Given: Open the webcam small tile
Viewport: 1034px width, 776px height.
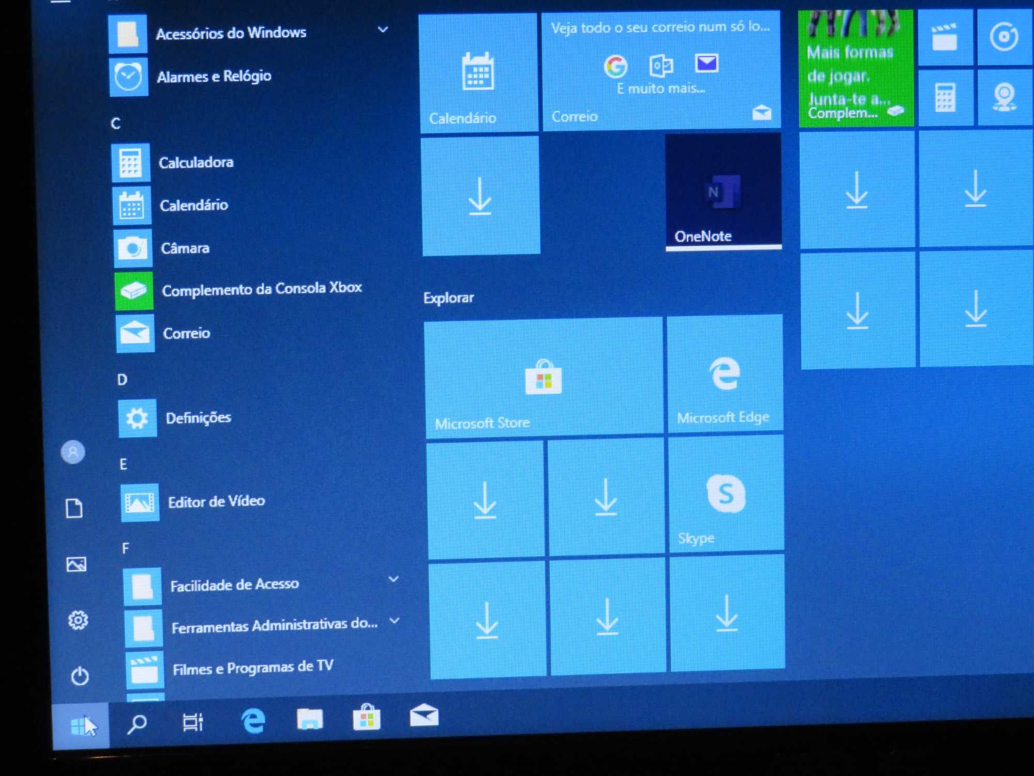Looking at the screenshot, I should click(1005, 96).
